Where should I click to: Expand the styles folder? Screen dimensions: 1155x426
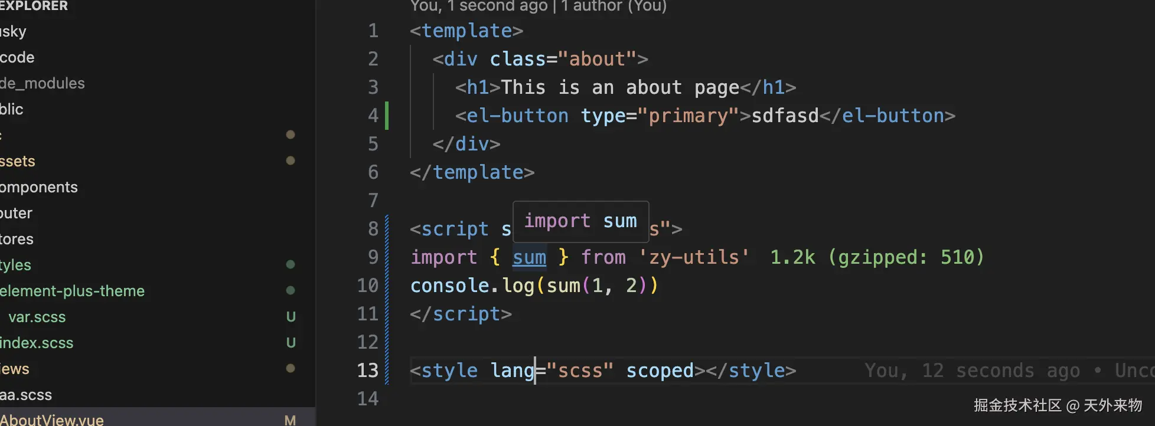pos(15,265)
